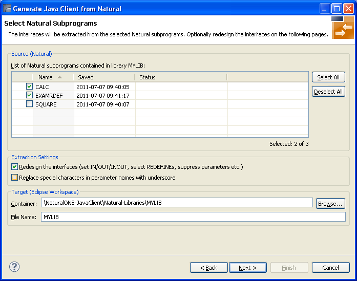Click saved date 2011-07-07 09:40:05
Image resolution: width=357 pixels, height=281 pixels.
click(103, 87)
